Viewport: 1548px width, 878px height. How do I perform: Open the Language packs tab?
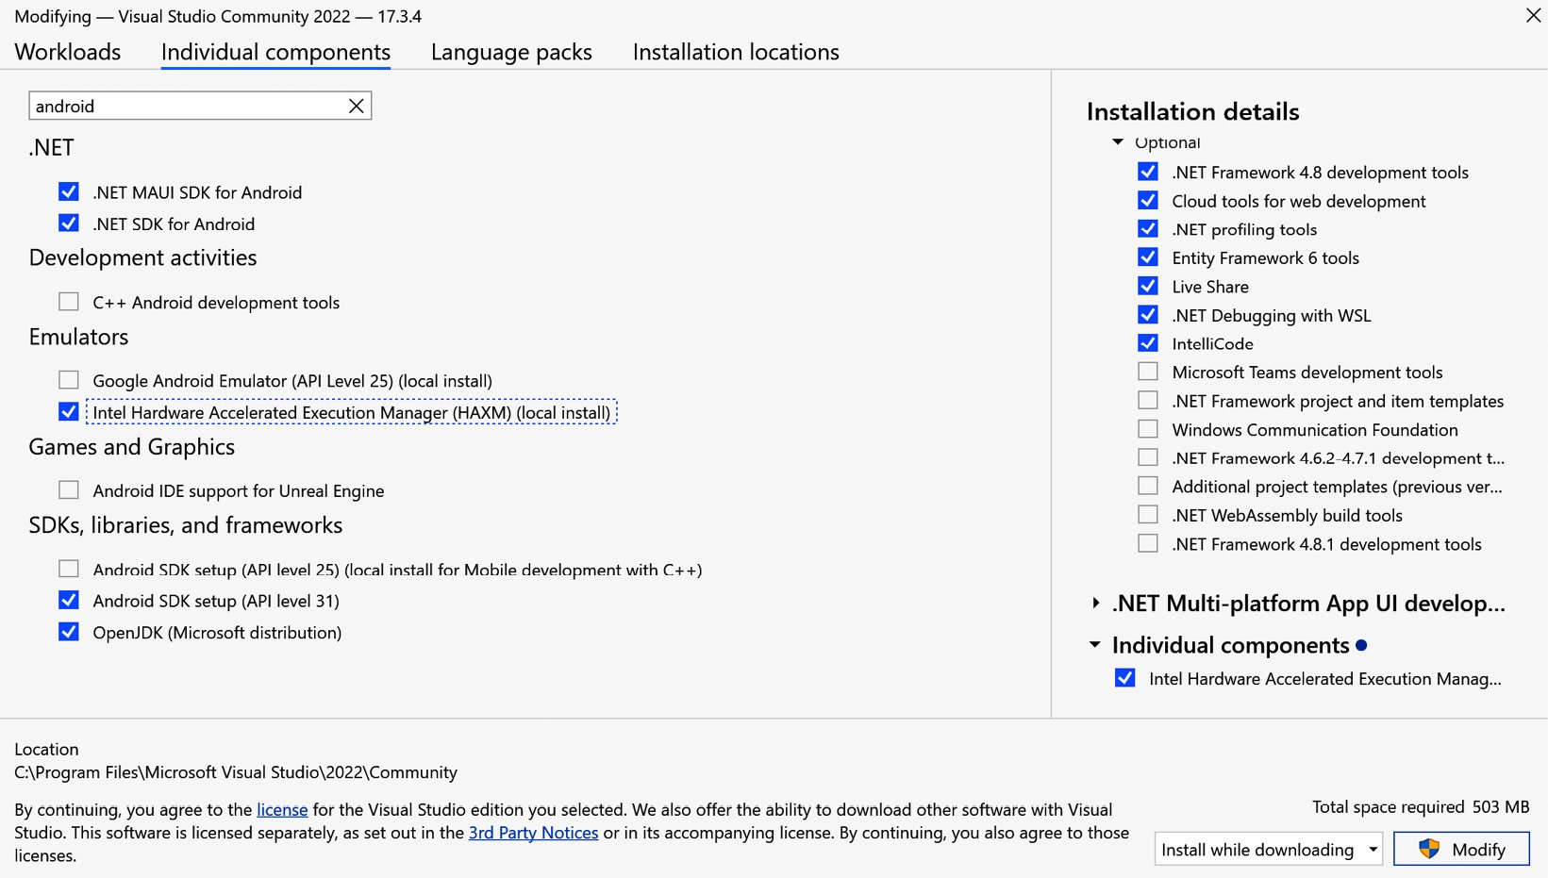511,52
